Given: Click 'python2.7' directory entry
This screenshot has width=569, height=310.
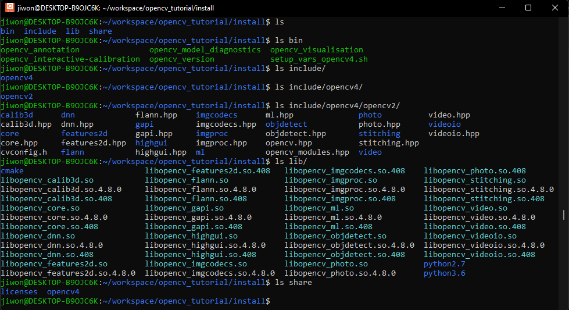Looking at the screenshot, I should click(445, 264).
